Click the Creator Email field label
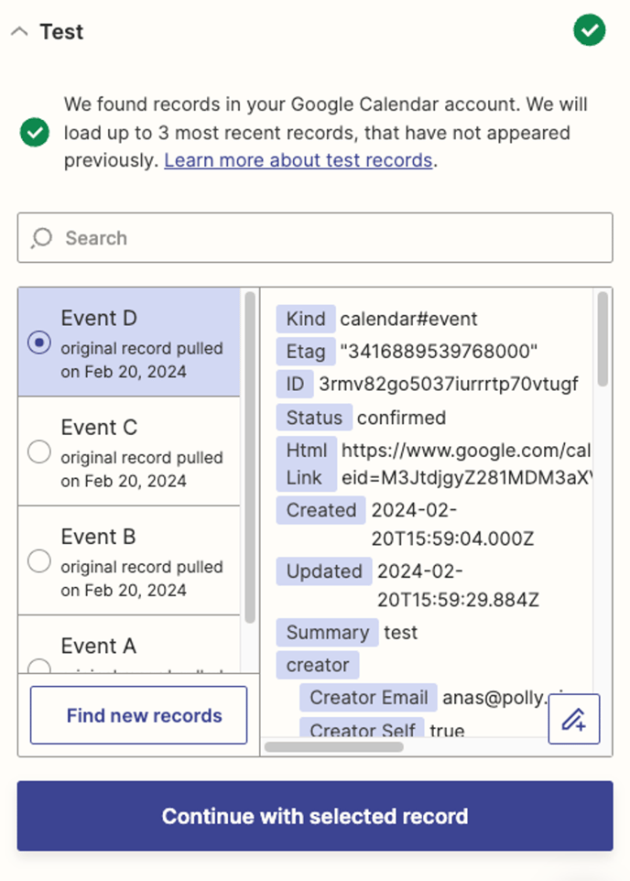Screen dimensions: 630x881 pyautogui.click(x=368, y=698)
